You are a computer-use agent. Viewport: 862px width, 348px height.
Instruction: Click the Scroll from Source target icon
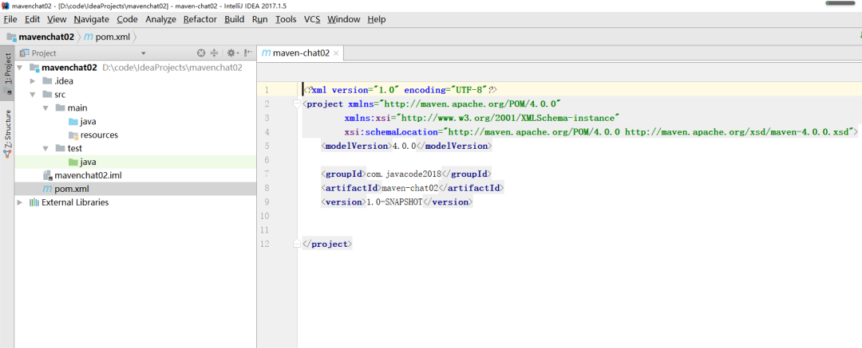201,53
